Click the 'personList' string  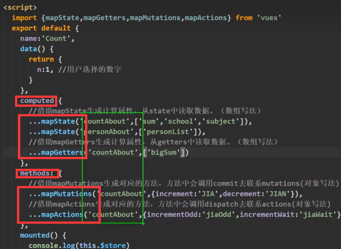(168, 132)
